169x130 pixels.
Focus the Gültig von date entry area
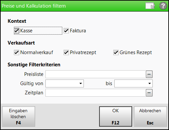(x=62, y=83)
